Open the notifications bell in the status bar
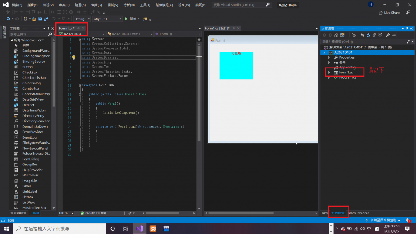417x238 pixels. [408, 220]
